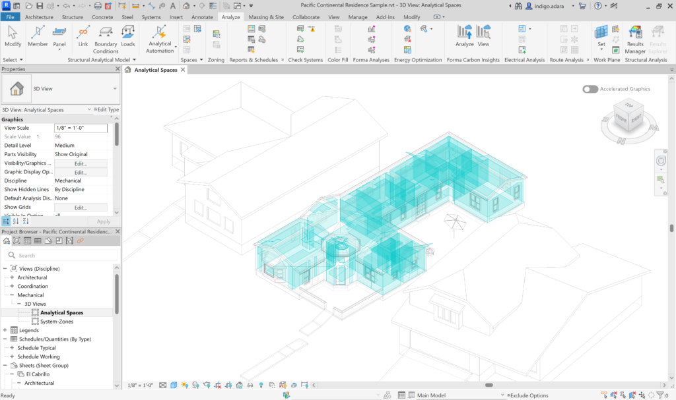676x400 pixels.
Task: Click the Analytical Automation tool
Action: click(x=160, y=38)
